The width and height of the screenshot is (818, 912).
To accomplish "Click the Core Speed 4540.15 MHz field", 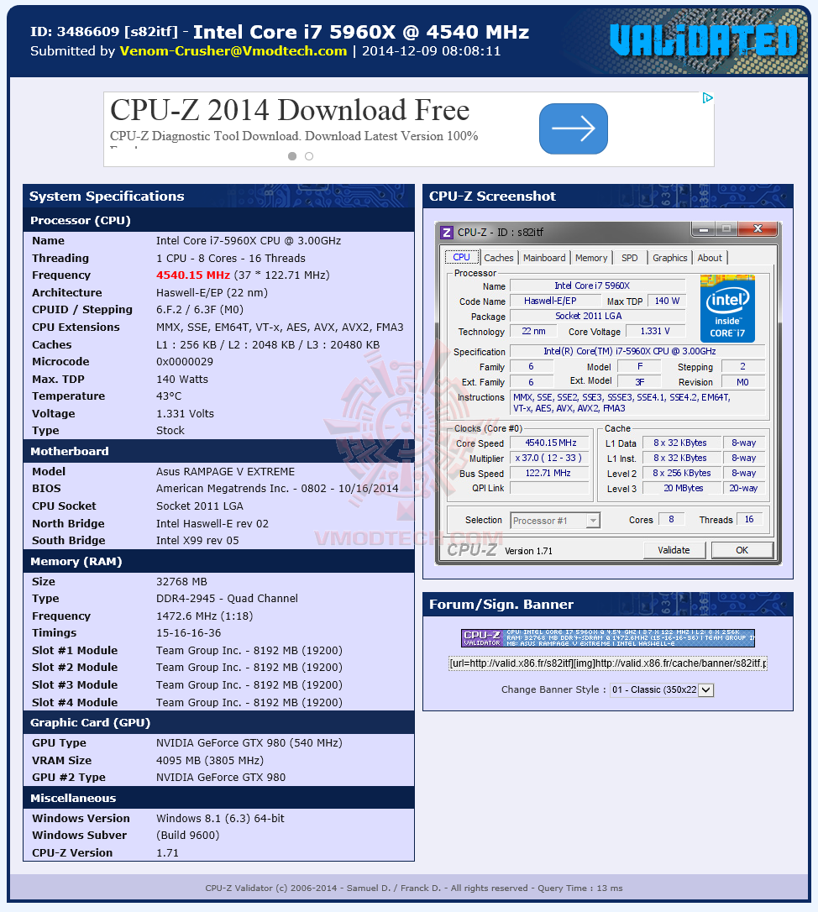I will 550,443.
